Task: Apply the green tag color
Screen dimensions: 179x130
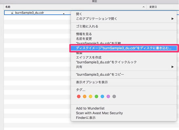Action: (97, 96)
